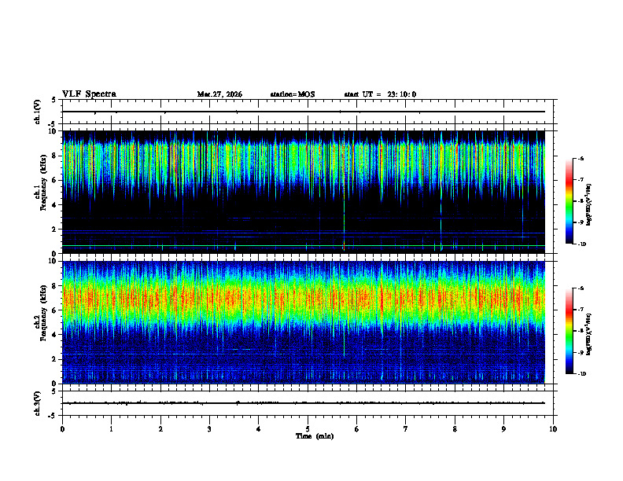Viewport: 623px width, 481px height.
Task: Click the "-10" tick on ch.1 color bar
Action: [x=582, y=244]
